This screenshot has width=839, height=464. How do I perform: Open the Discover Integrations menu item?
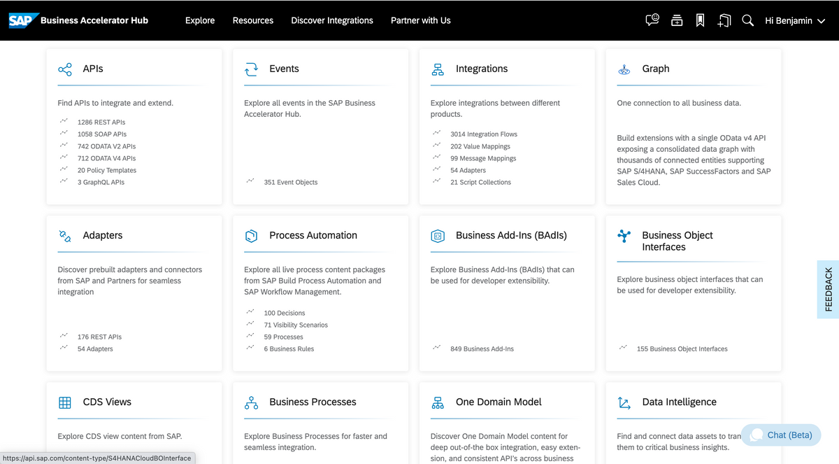[332, 20]
